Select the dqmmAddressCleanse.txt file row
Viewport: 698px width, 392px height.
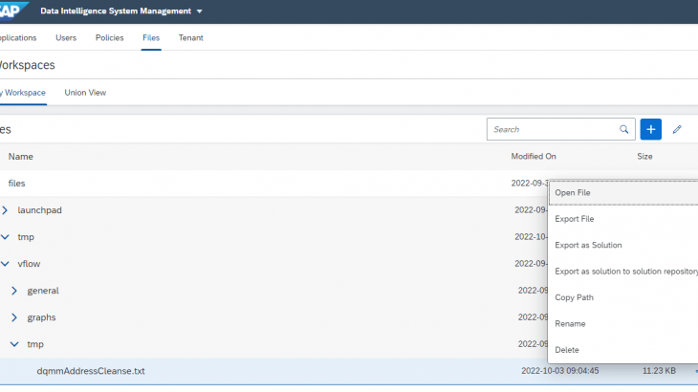coord(349,371)
